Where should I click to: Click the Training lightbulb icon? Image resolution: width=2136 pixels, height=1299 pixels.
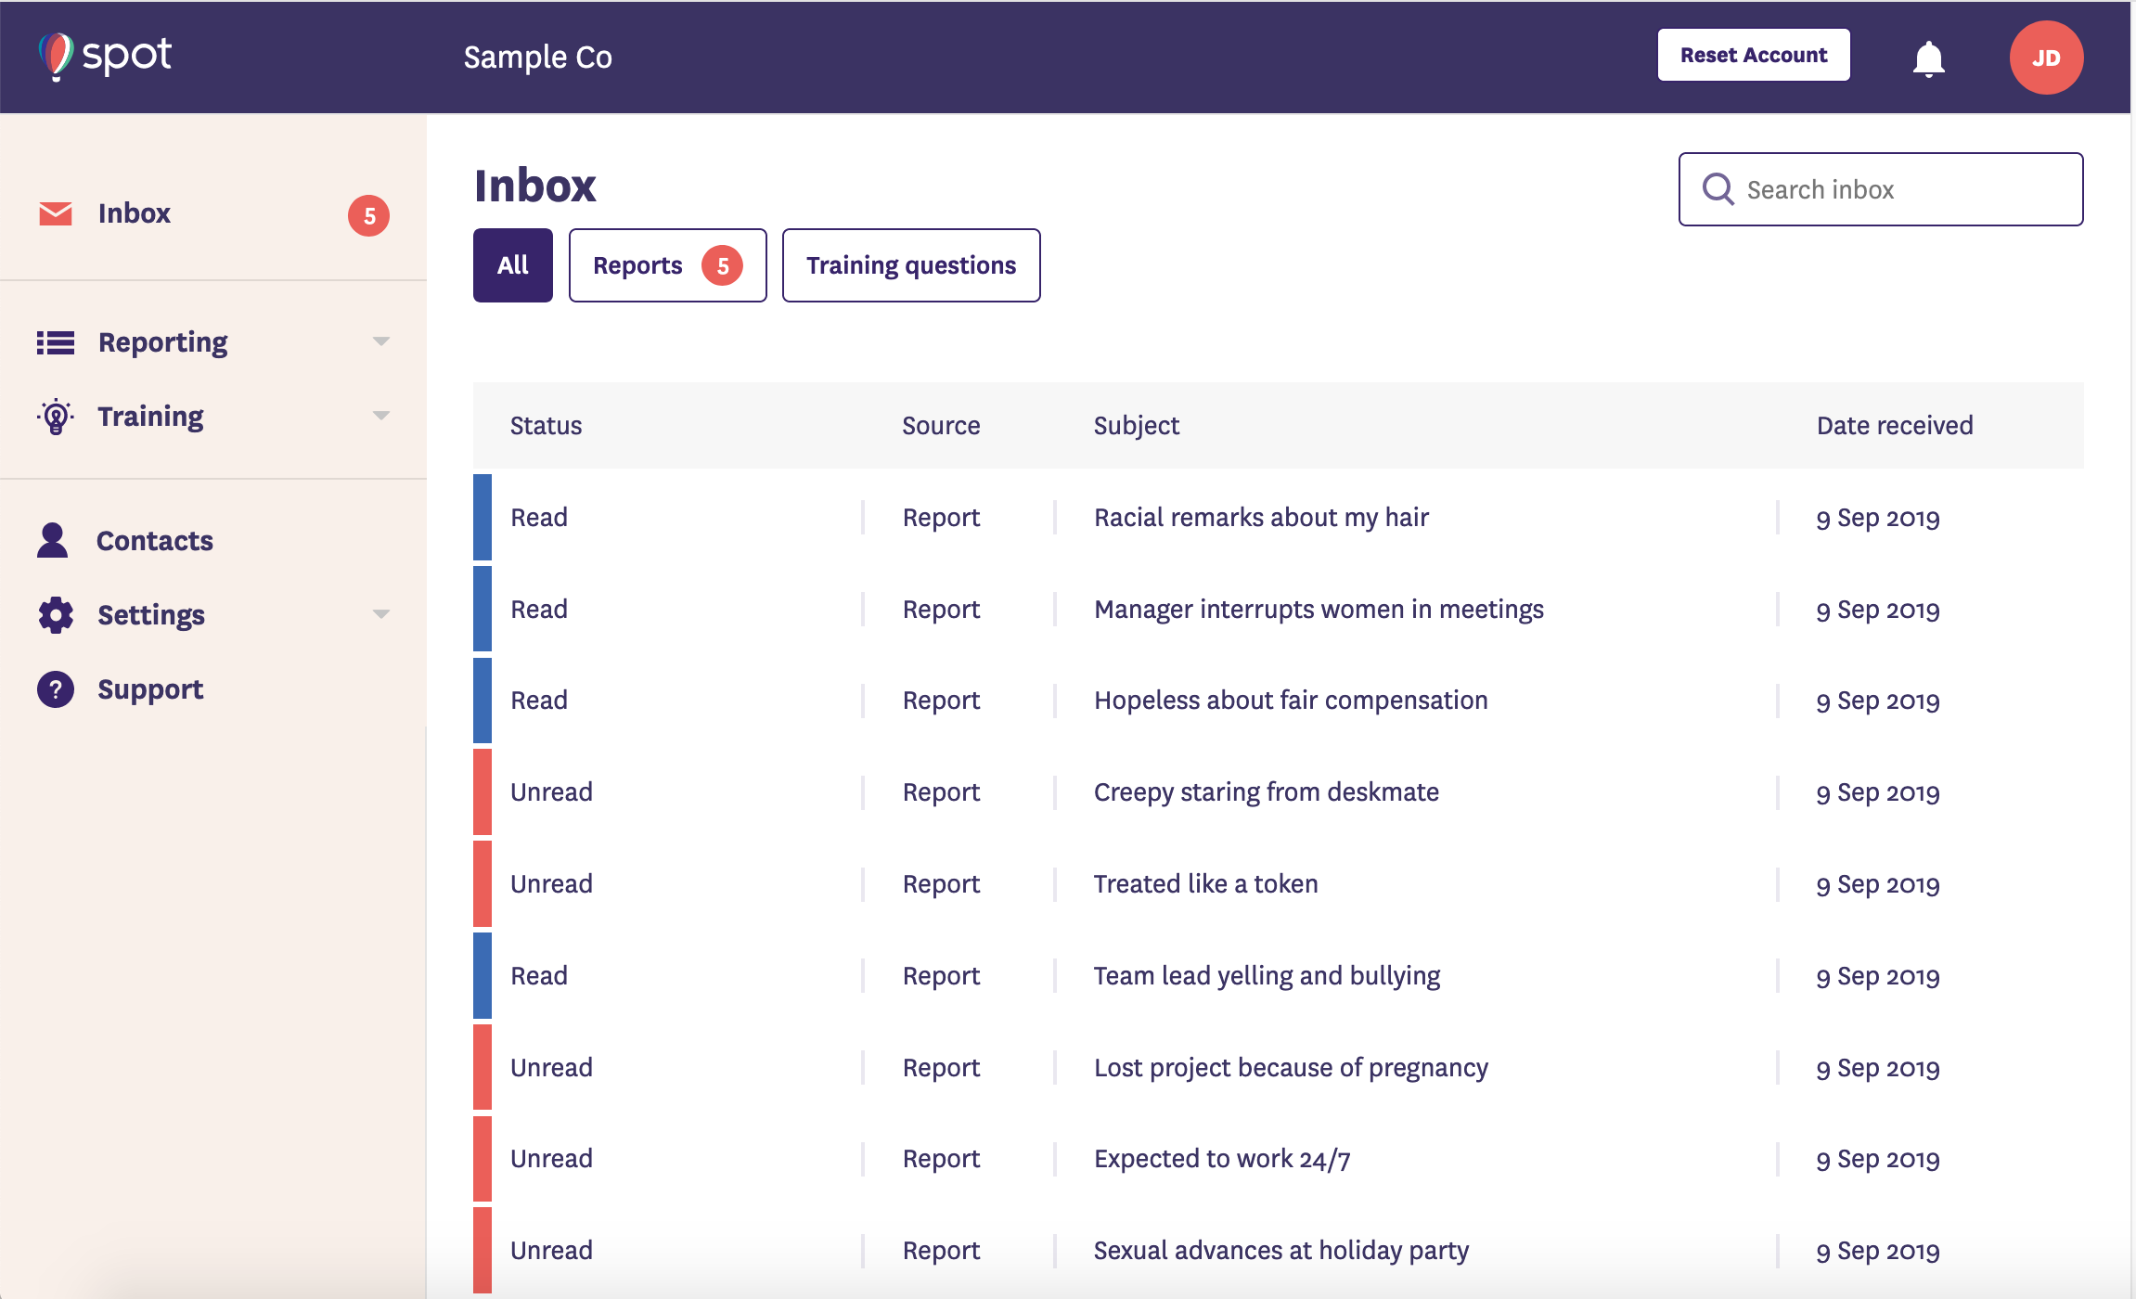(56, 417)
